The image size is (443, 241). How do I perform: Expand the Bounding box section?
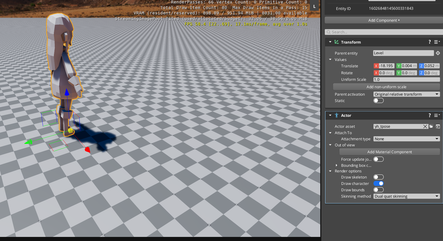click(x=337, y=165)
